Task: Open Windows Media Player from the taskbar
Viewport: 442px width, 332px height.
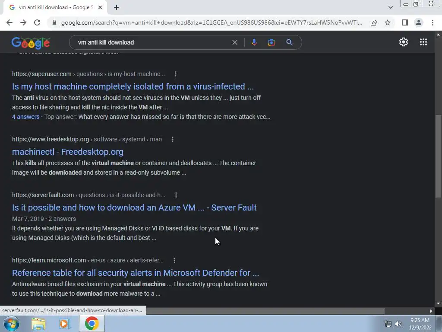Action: tap(65, 323)
